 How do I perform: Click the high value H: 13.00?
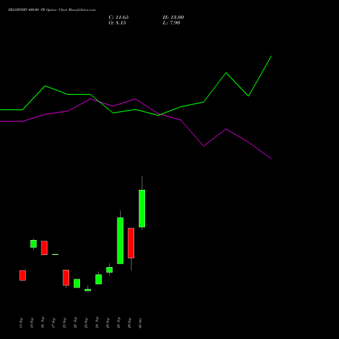pyautogui.click(x=174, y=18)
